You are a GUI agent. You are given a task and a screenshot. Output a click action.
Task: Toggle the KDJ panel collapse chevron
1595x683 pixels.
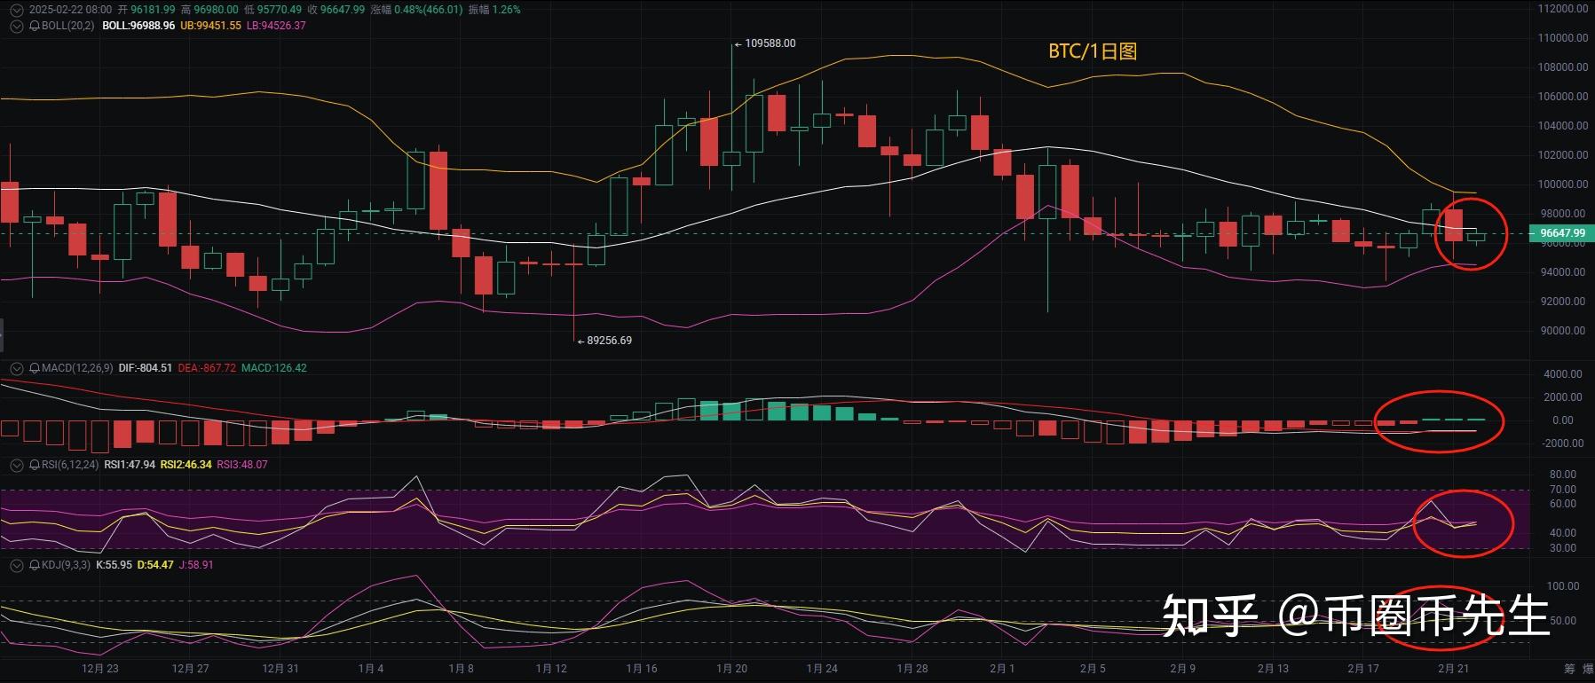pyautogui.click(x=15, y=565)
